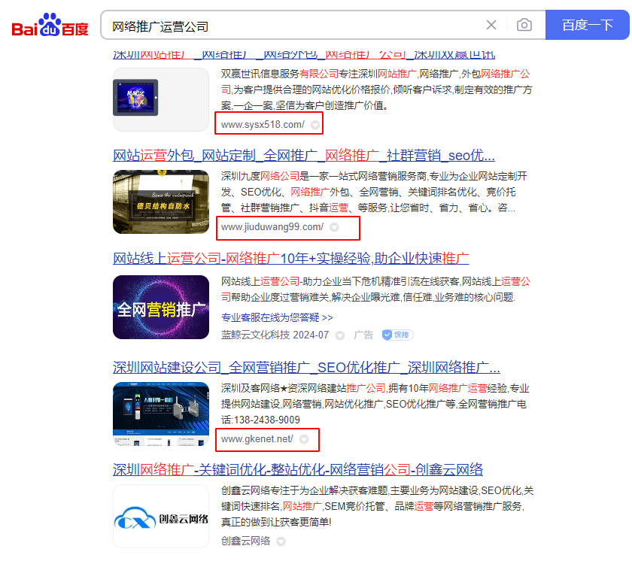Click 专业客服在线为您答疑 link
Image resolution: width=632 pixels, height=561 pixels.
278,317
